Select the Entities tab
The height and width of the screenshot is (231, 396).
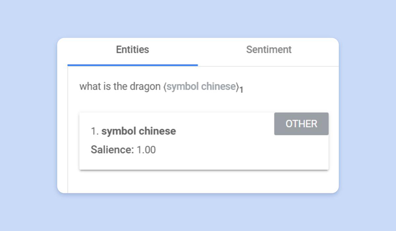pos(132,50)
